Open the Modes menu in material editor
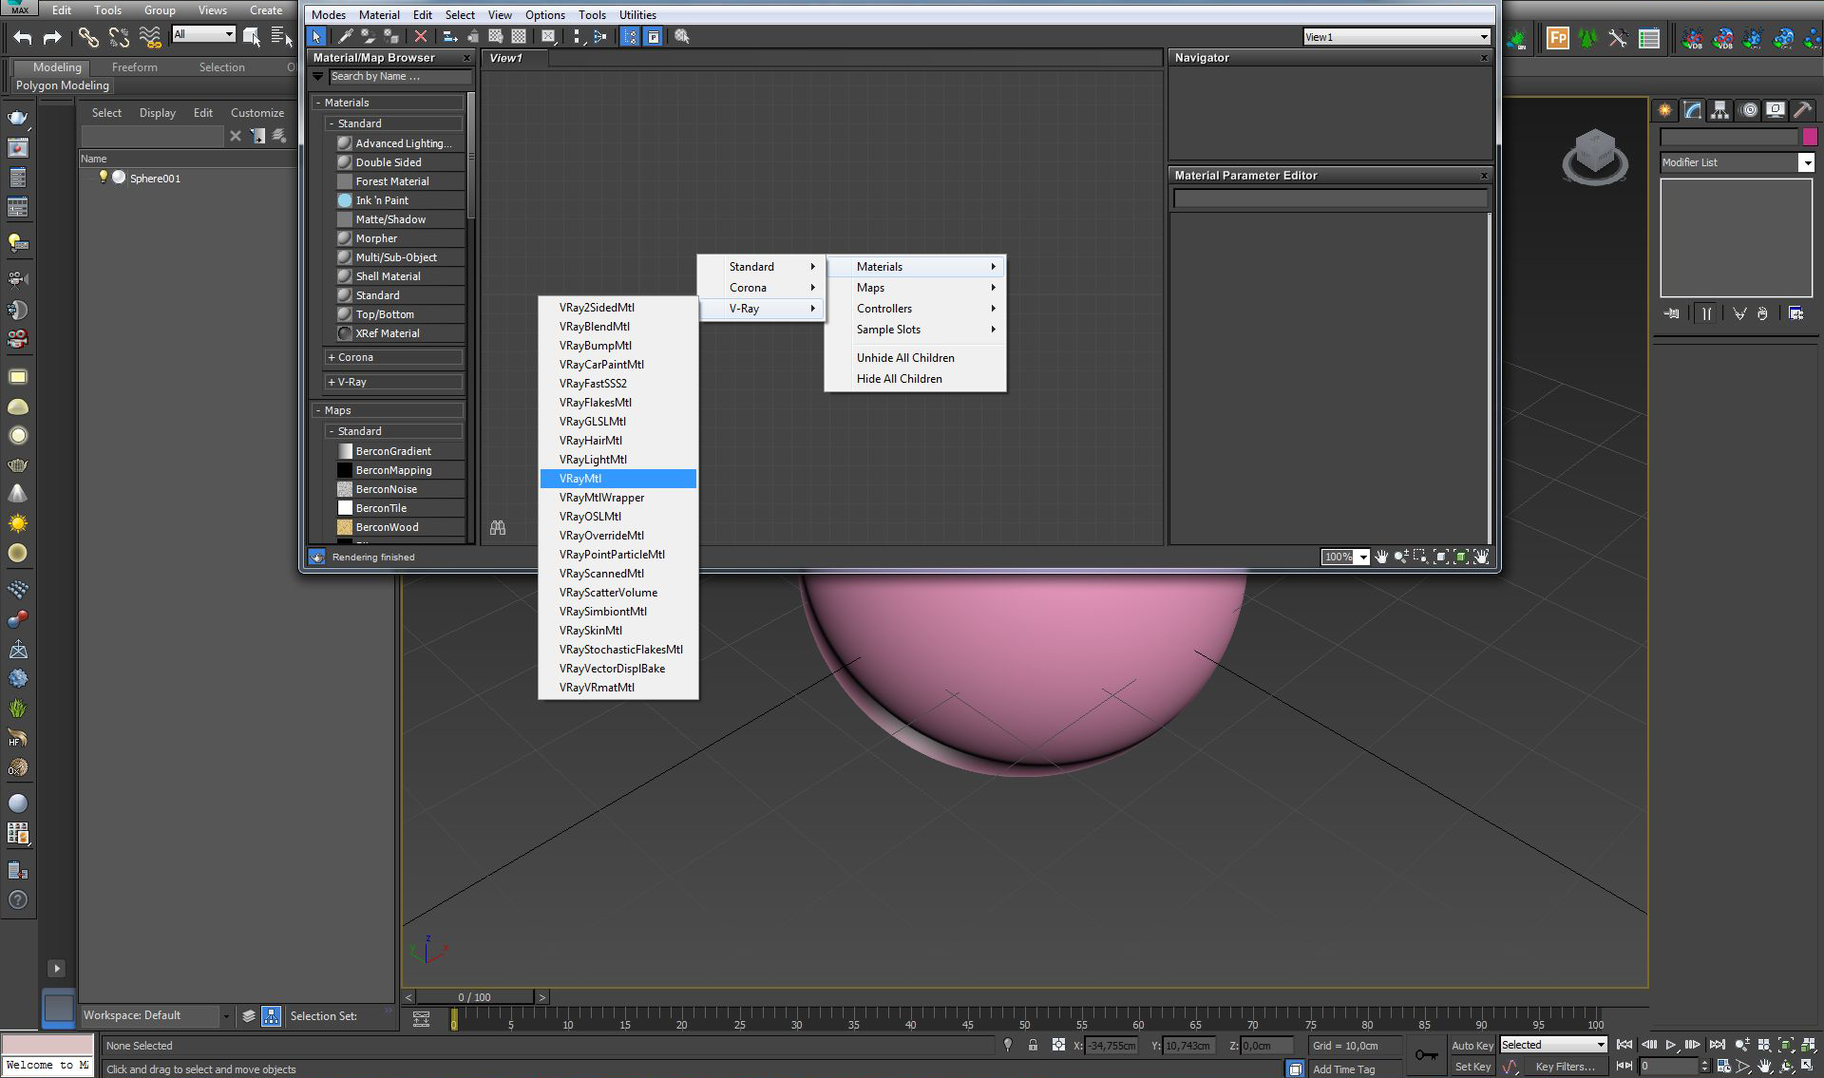This screenshot has width=1824, height=1078. (329, 14)
